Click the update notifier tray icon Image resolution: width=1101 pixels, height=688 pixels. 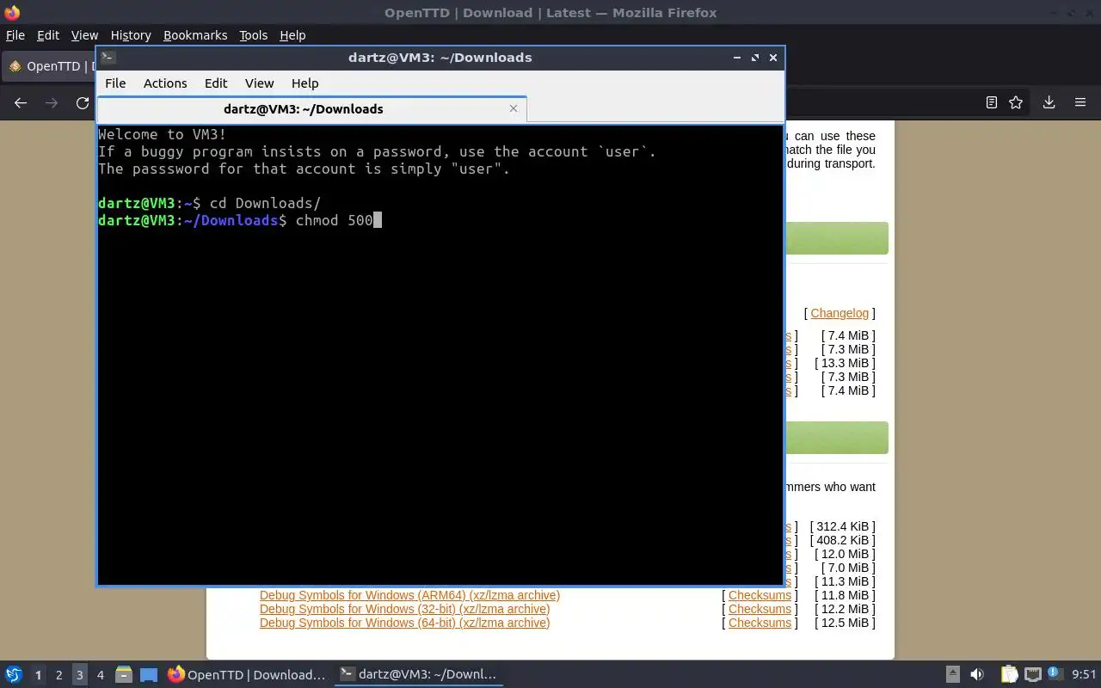tap(1055, 673)
